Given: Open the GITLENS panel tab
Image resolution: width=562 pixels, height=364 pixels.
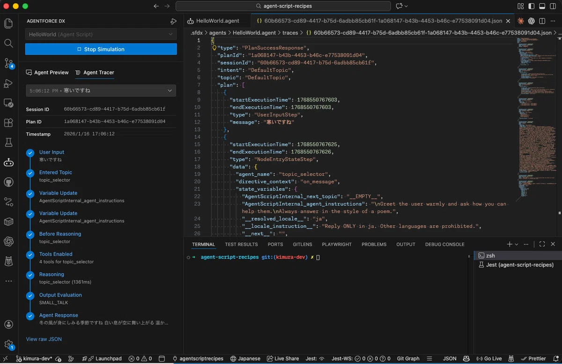Looking at the screenshot, I should click(x=303, y=244).
